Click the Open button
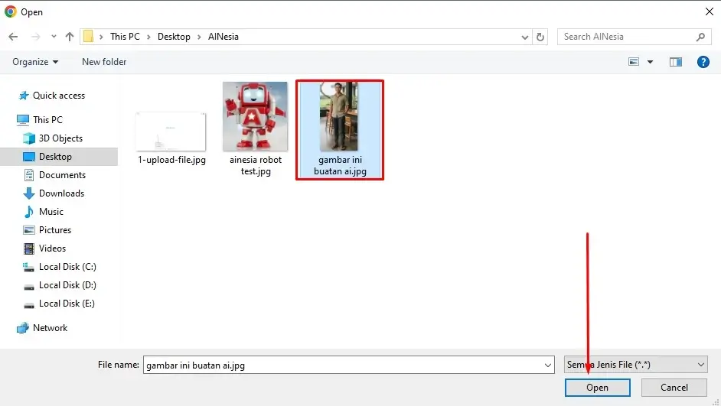Viewport: 721px width, 406px height. (597, 388)
